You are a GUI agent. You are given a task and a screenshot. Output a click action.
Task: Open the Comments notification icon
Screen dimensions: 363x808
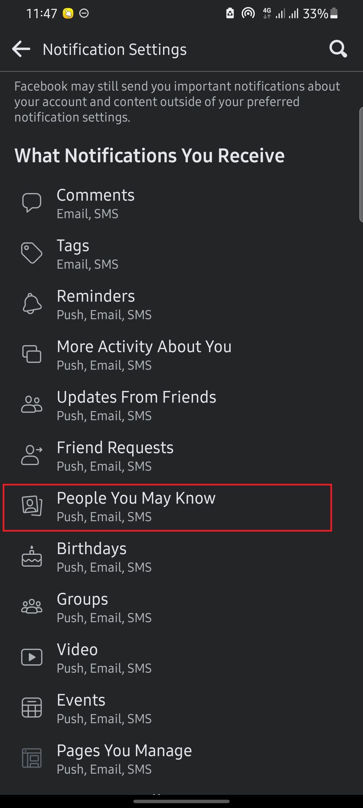coord(31,202)
